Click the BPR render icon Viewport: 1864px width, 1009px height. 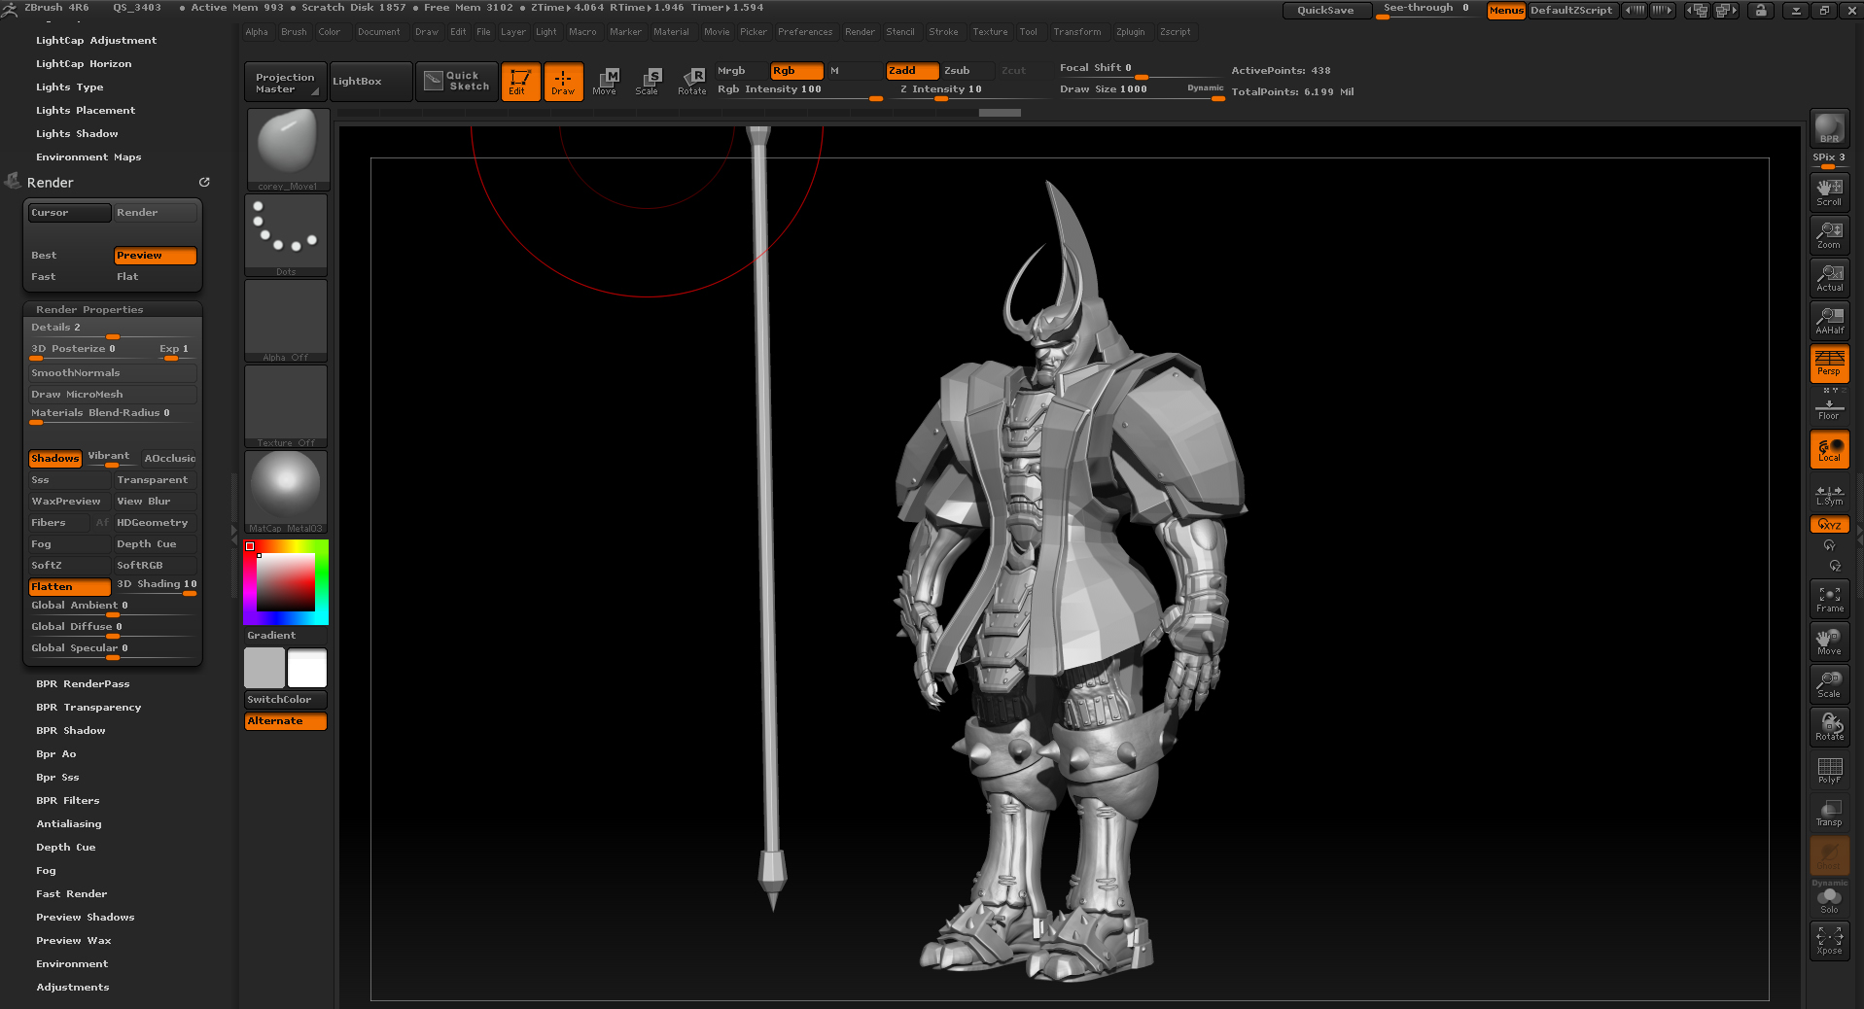[x=1829, y=128]
